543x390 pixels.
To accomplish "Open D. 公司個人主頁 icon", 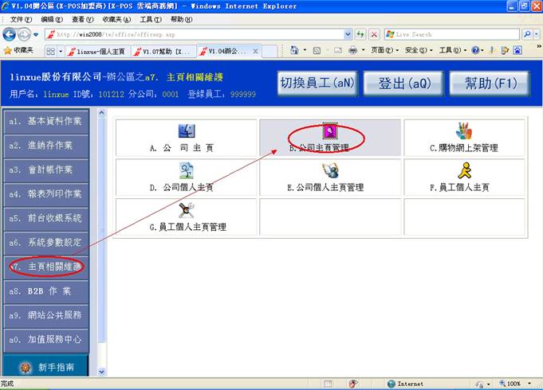I will point(187,177).
